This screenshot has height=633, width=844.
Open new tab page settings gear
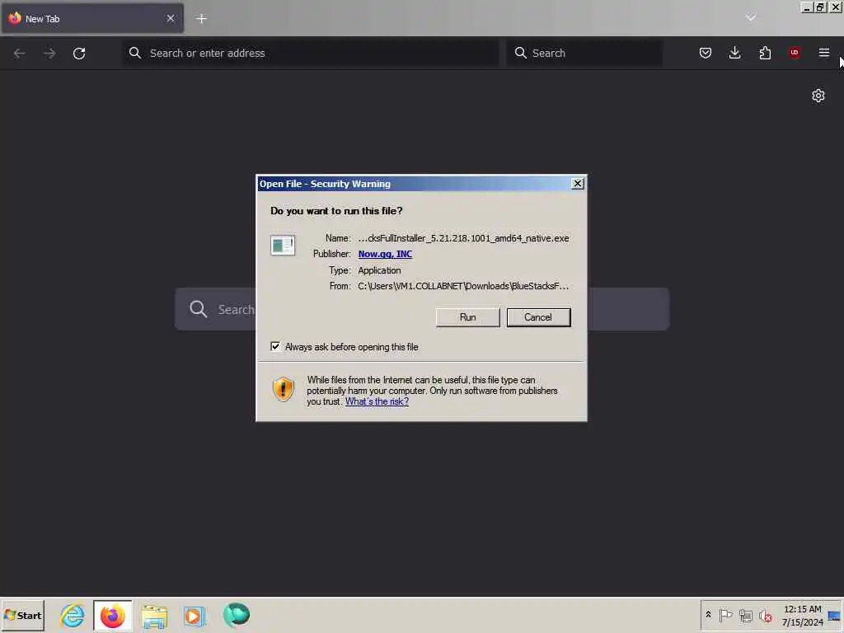pos(818,96)
